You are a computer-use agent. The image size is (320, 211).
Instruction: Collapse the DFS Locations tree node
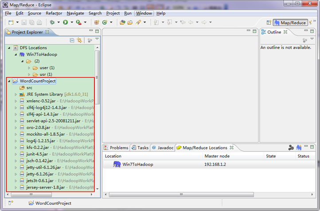pyautogui.click(x=9, y=48)
